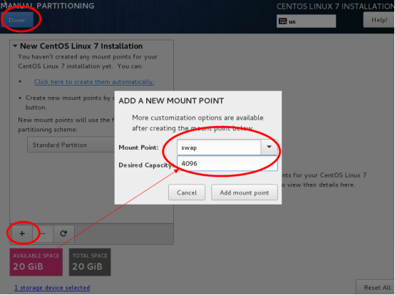Click the minus remove mount point icon
The height and width of the screenshot is (295, 395).
(x=43, y=234)
